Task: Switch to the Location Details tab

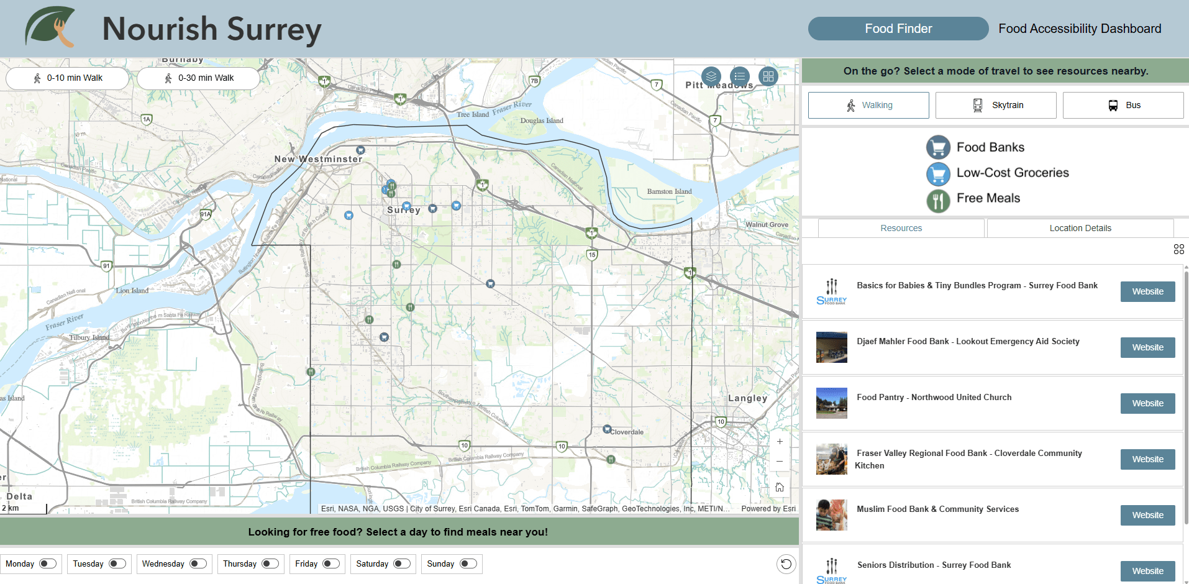Action: click(x=1080, y=228)
